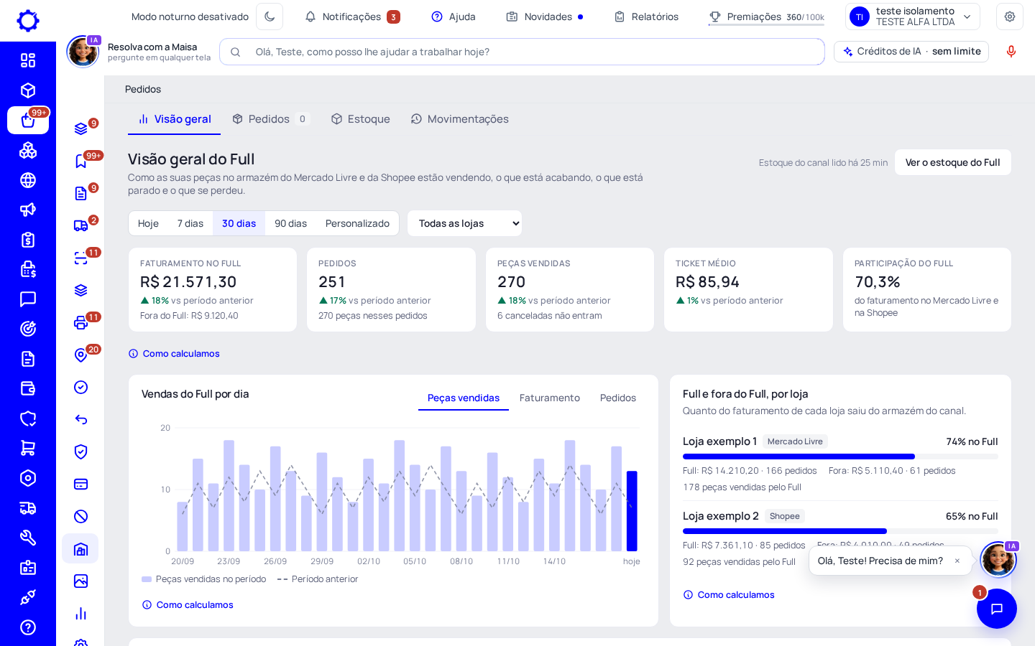
Task: Select the Personalizado period filter
Action: click(357, 223)
